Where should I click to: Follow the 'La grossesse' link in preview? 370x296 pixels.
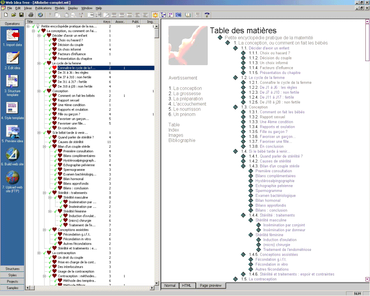[x=187, y=93]
